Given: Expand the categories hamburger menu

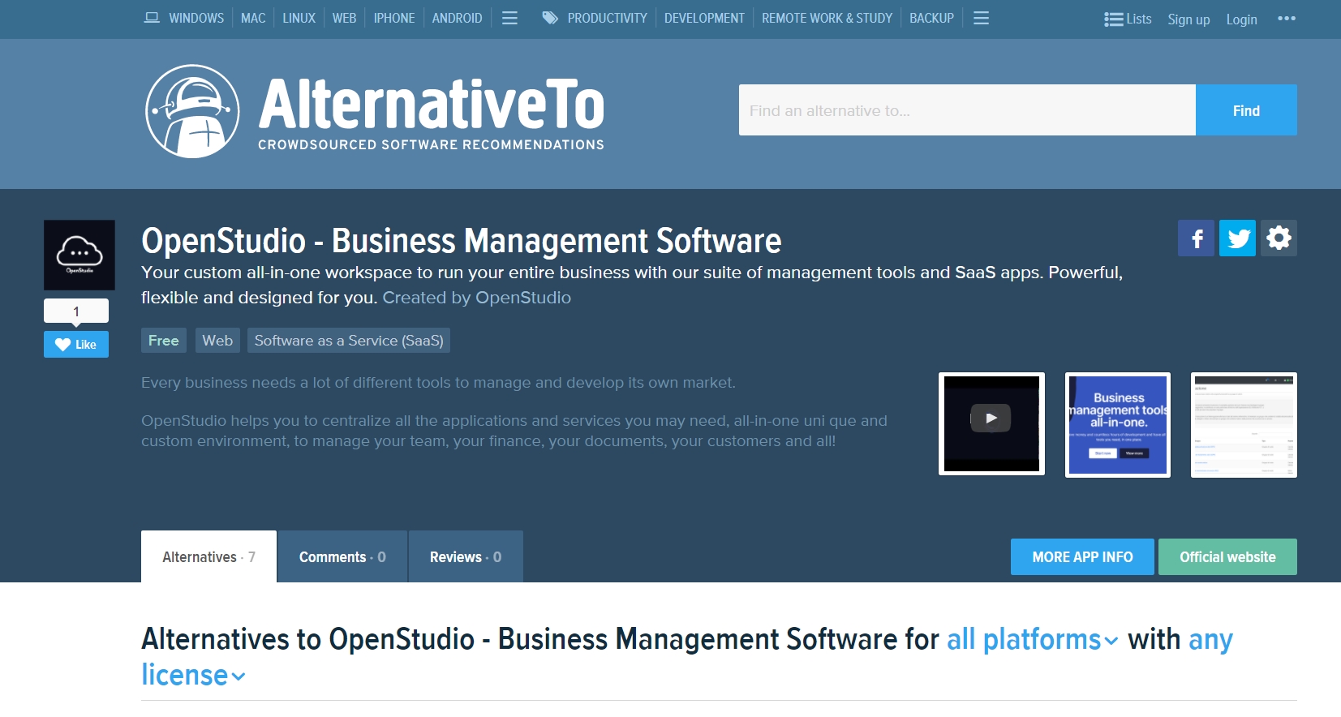Looking at the screenshot, I should [x=981, y=18].
